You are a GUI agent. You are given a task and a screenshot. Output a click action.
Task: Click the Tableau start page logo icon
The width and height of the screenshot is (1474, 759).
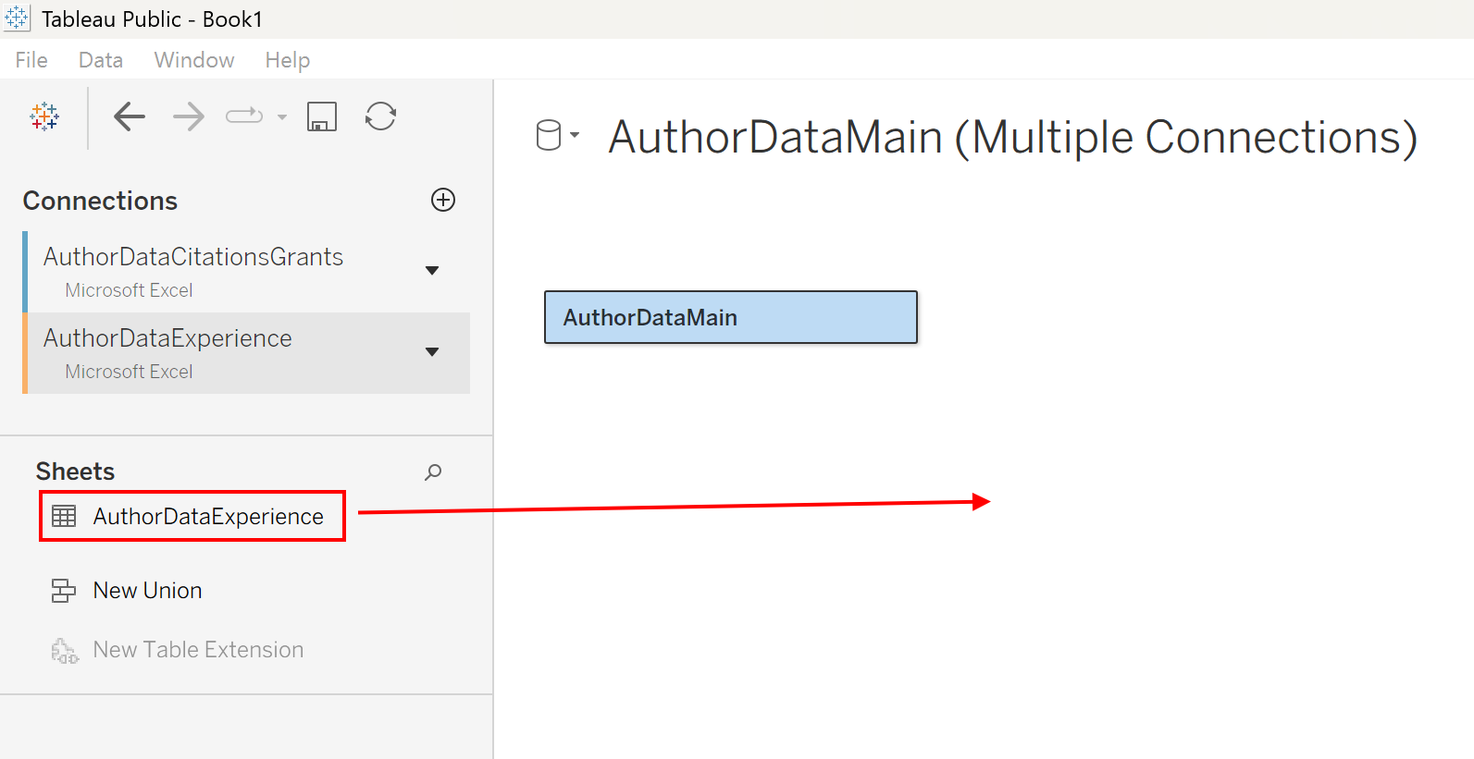tap(44, 116)
